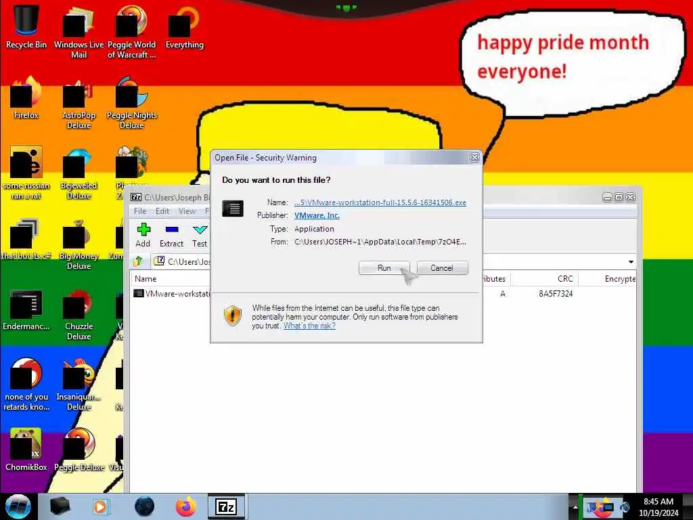This screenshot has width=693, height=520.
Task: Maximize the 7-Zip window
Action: click(x=619, y=197)
